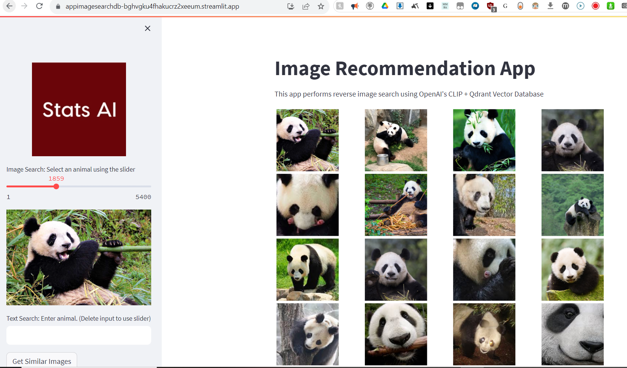Open the MM RA extension
This screenshot has width=627, height=368.
(x=445, y=6)
